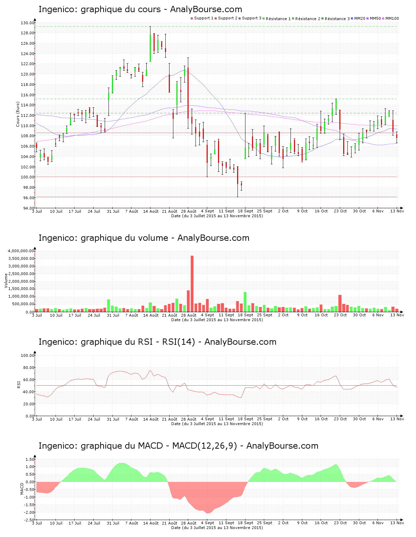Select the MM100 legend label
Viewport: 416px width, 537px height.
tap(392, 18)
